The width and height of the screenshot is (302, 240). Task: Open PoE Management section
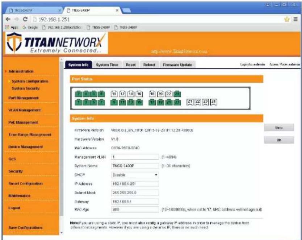[23, 123]
